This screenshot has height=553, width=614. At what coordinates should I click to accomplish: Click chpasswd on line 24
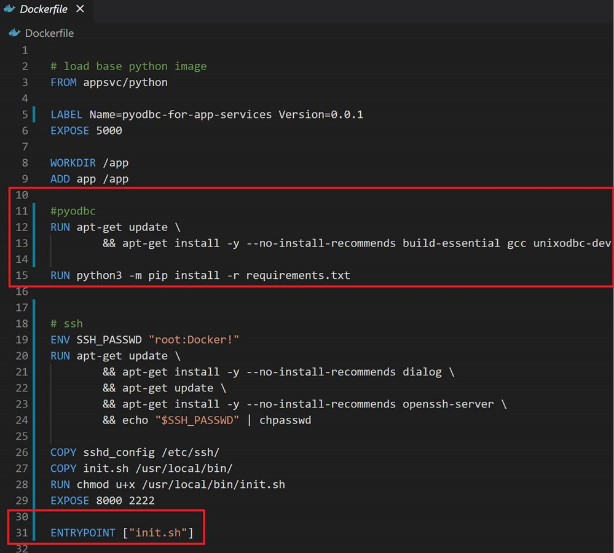point(285,420)
